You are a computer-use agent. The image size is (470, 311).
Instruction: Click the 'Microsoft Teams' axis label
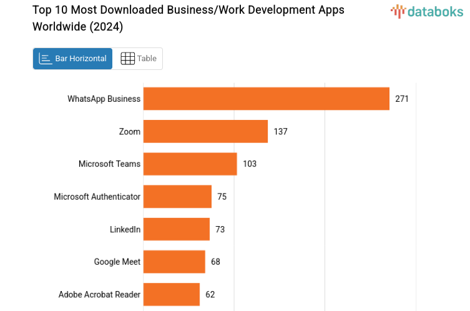[109, 164]
